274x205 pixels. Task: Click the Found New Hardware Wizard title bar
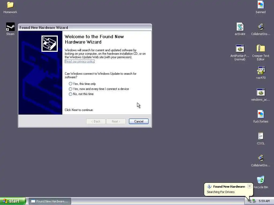pyautogui.click(x=85, y=27)
